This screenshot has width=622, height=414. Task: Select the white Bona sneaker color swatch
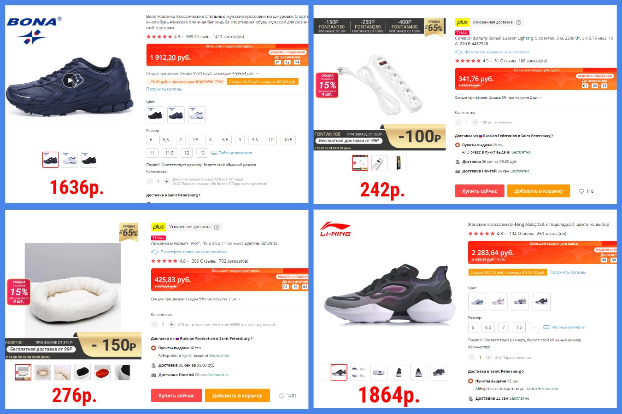[196, 115]
